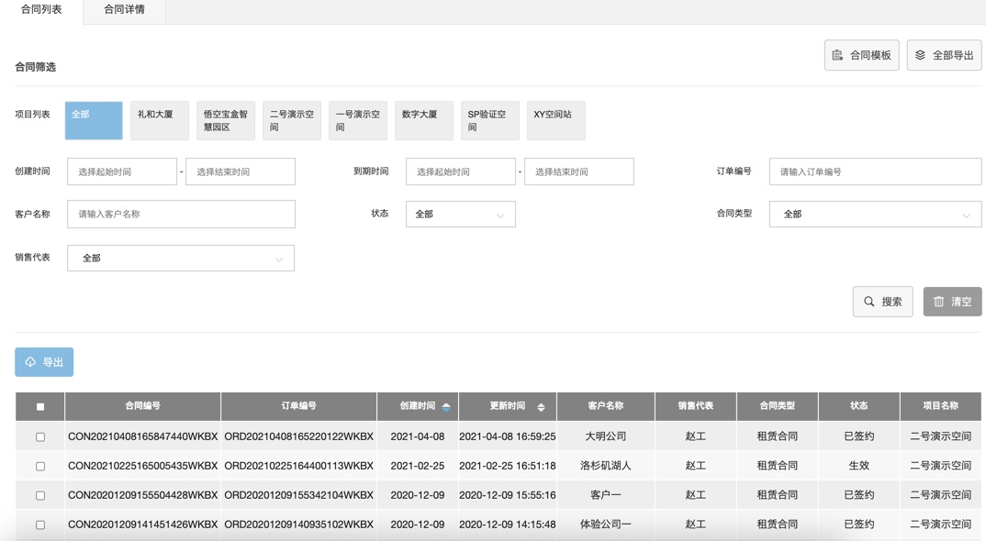The height and width of the screenshot is (541, 986).
Task: Click the contract template document icon
Action: click(x=837, y=55)
